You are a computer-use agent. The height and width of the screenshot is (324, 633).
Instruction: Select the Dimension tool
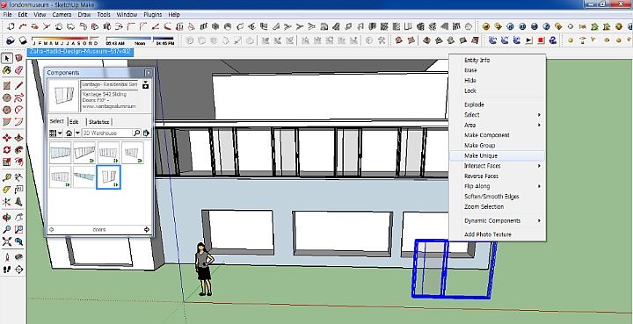[18, 177]
